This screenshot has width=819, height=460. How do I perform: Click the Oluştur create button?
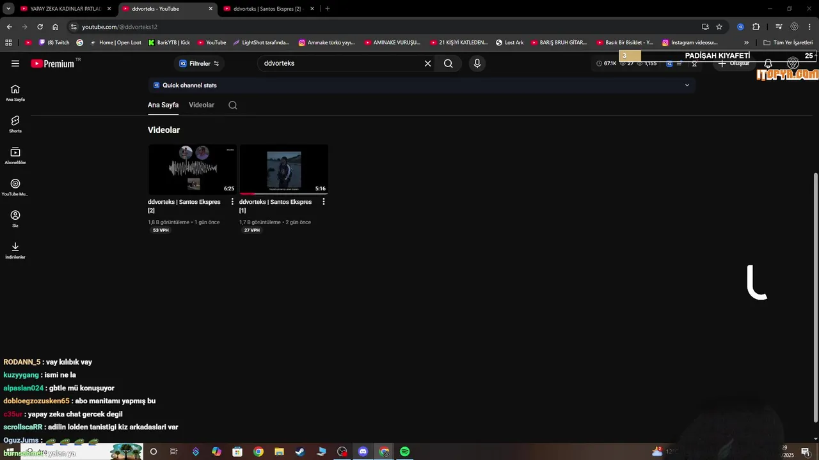coord(735,64)
